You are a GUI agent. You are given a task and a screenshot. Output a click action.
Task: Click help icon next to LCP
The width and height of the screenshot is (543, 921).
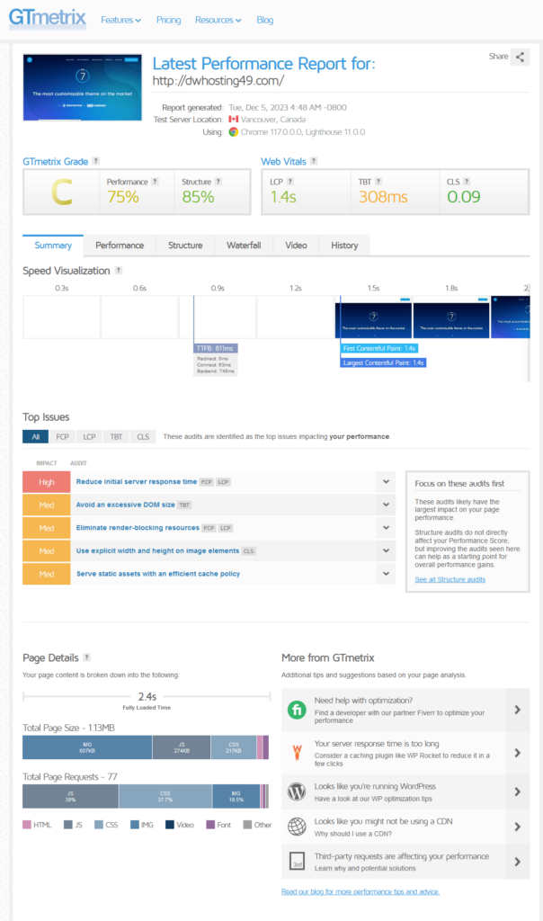(x=290, y=182)
